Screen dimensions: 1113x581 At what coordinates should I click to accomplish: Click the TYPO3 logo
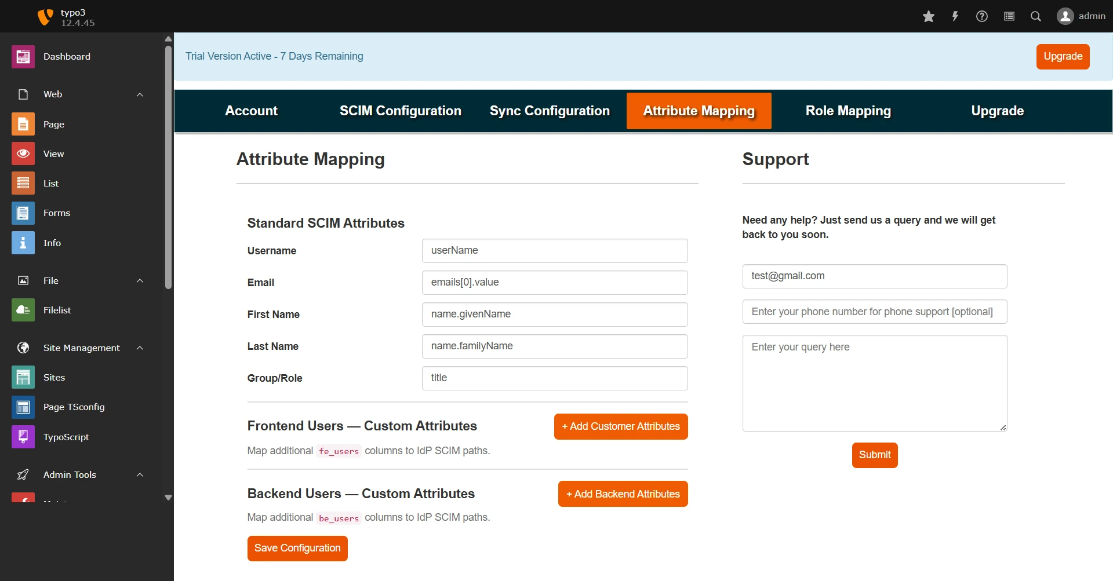click(45, 17)
